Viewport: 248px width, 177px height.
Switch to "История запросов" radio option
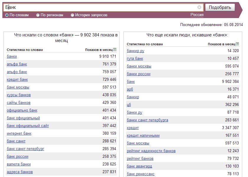coord(72,15)
